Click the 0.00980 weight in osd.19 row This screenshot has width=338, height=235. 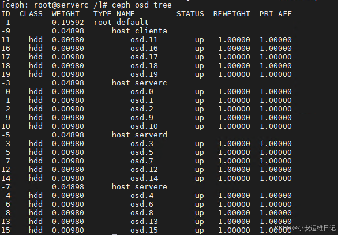pos(68,74)
